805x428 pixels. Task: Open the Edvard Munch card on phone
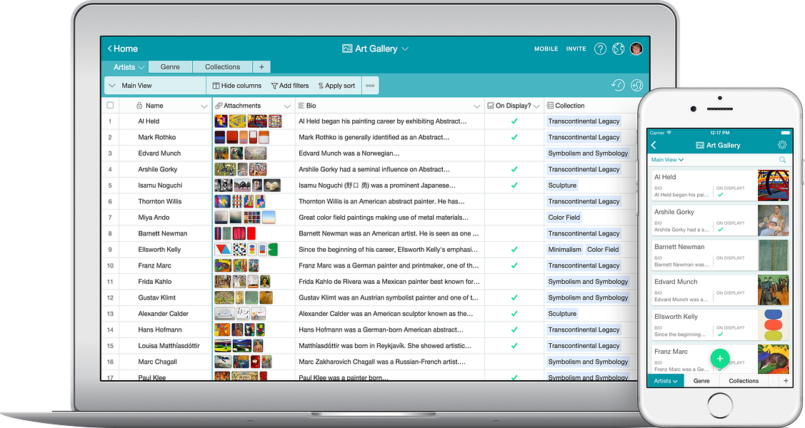720,290
